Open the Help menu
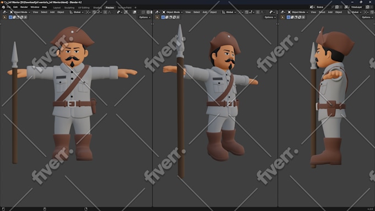Image resolution: width=375 pixels, height=211 pixels. click(45, 7)
